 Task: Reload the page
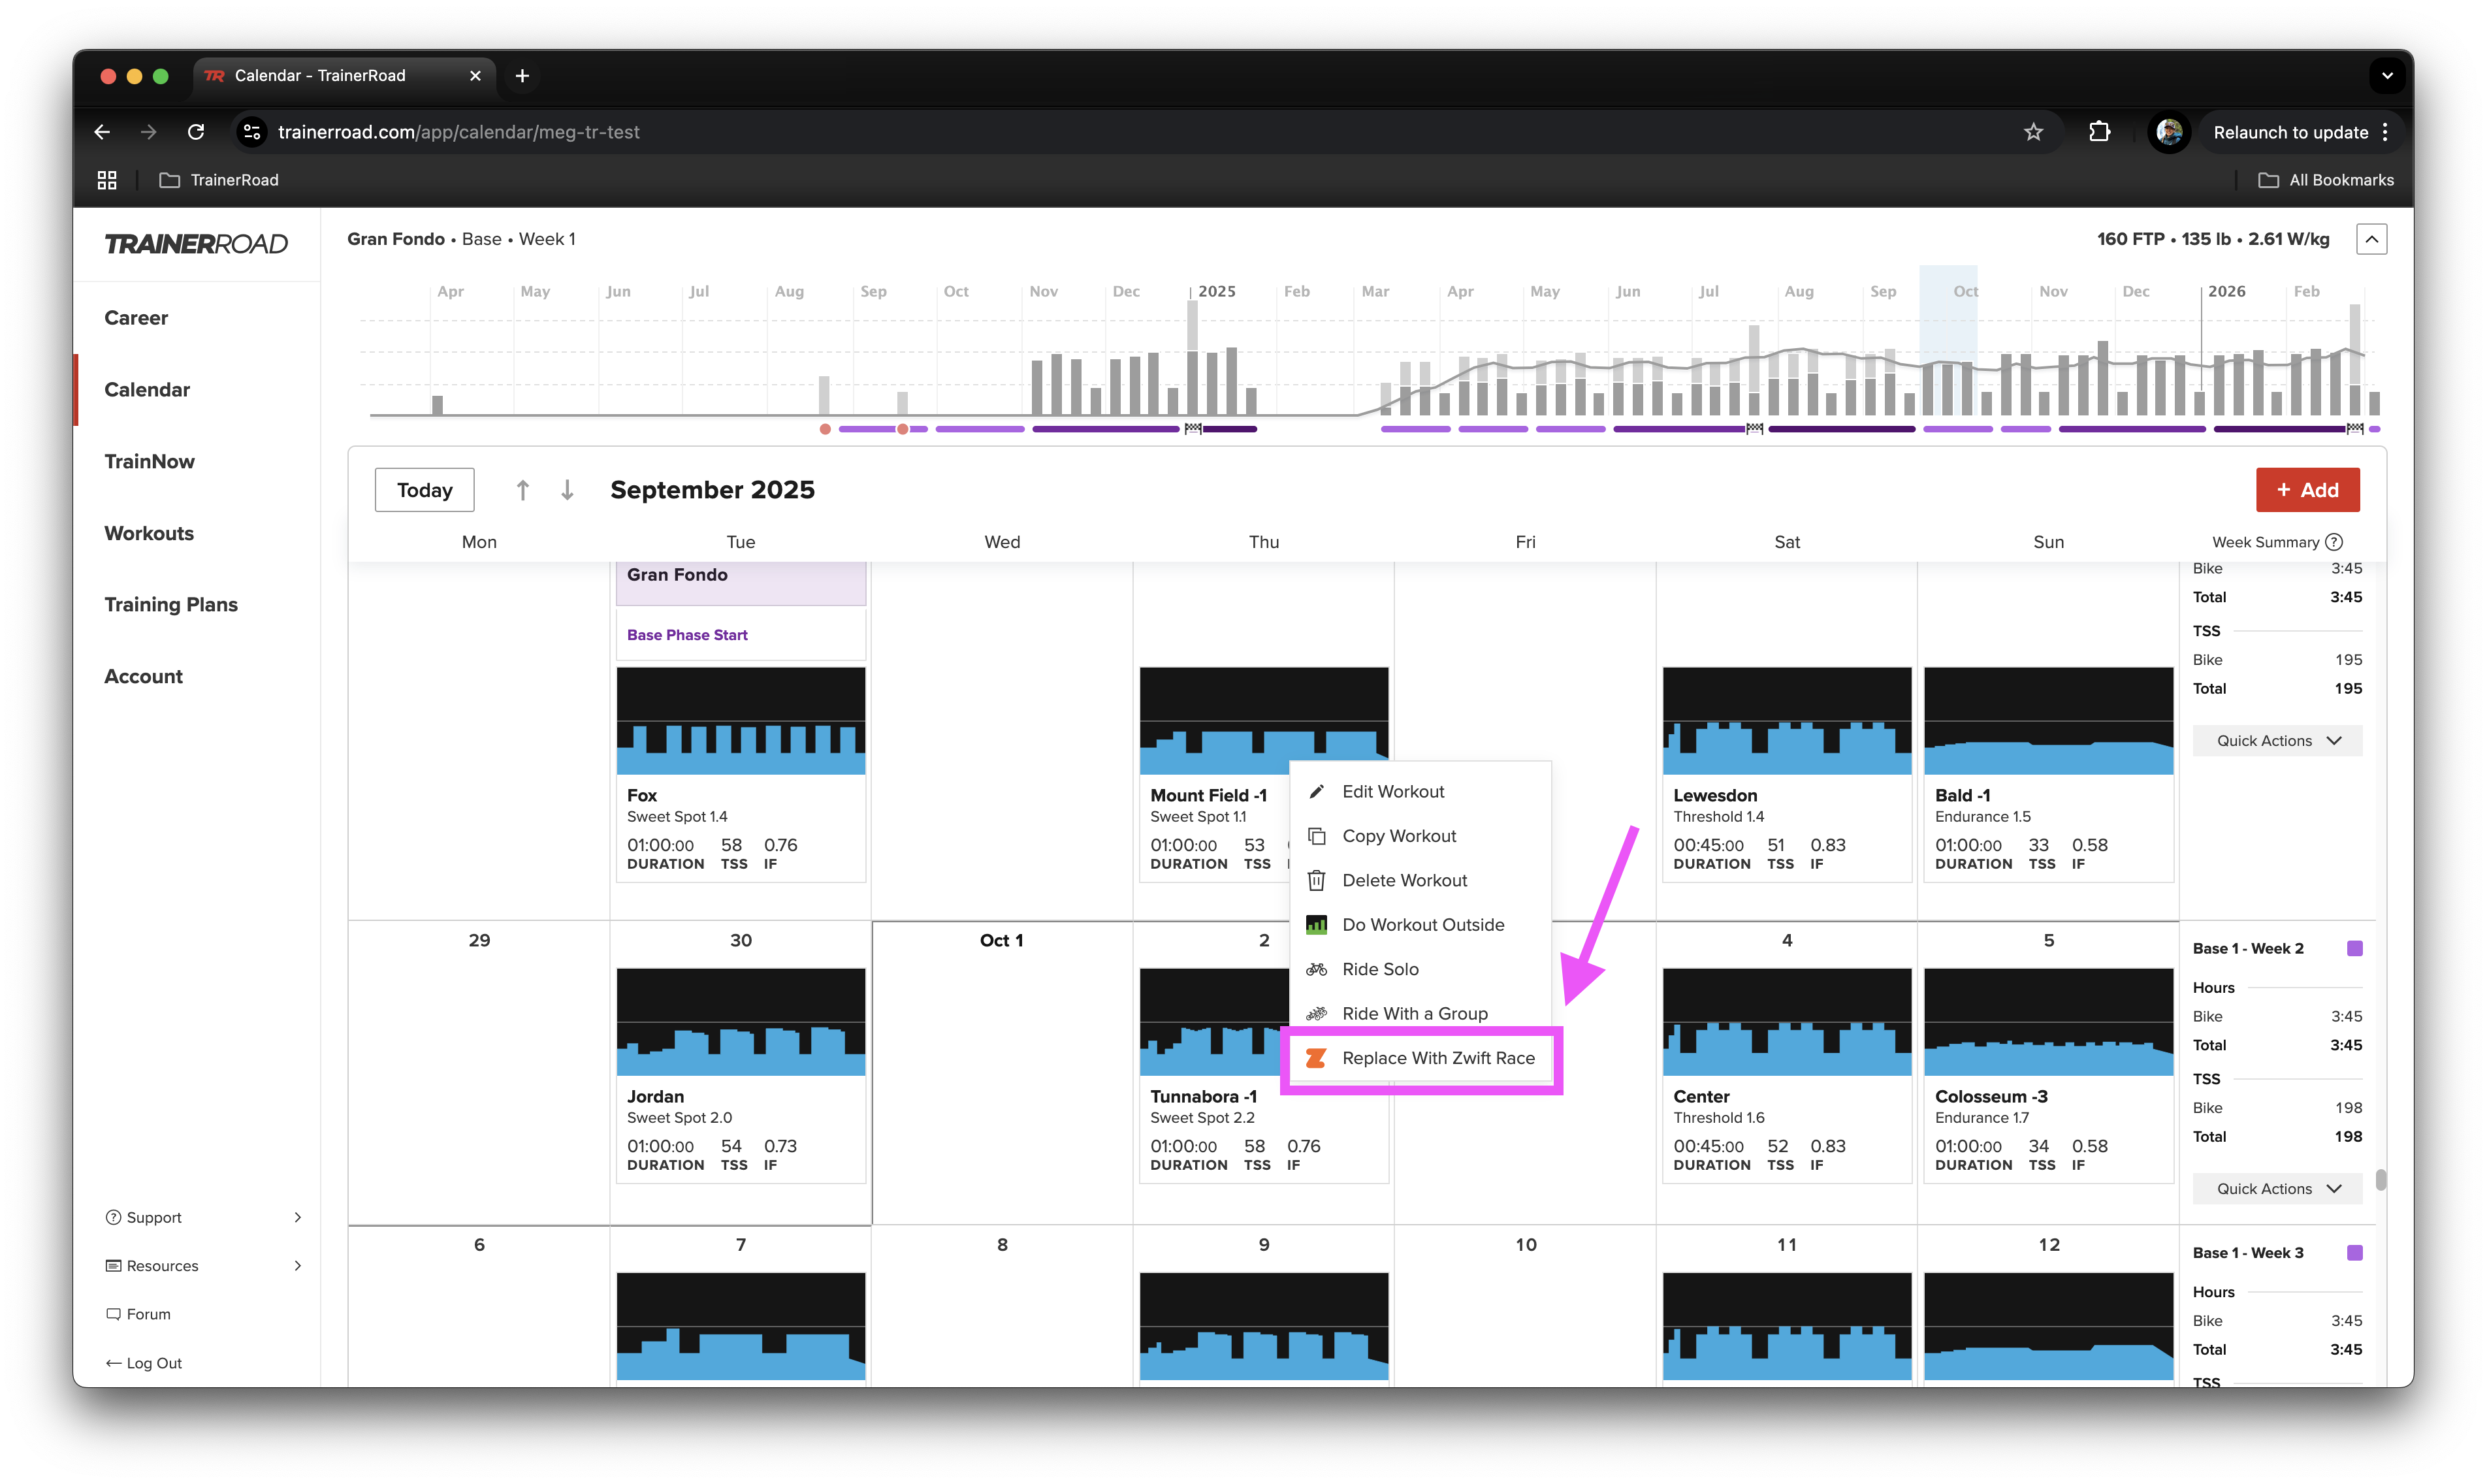tap(196, 132)
